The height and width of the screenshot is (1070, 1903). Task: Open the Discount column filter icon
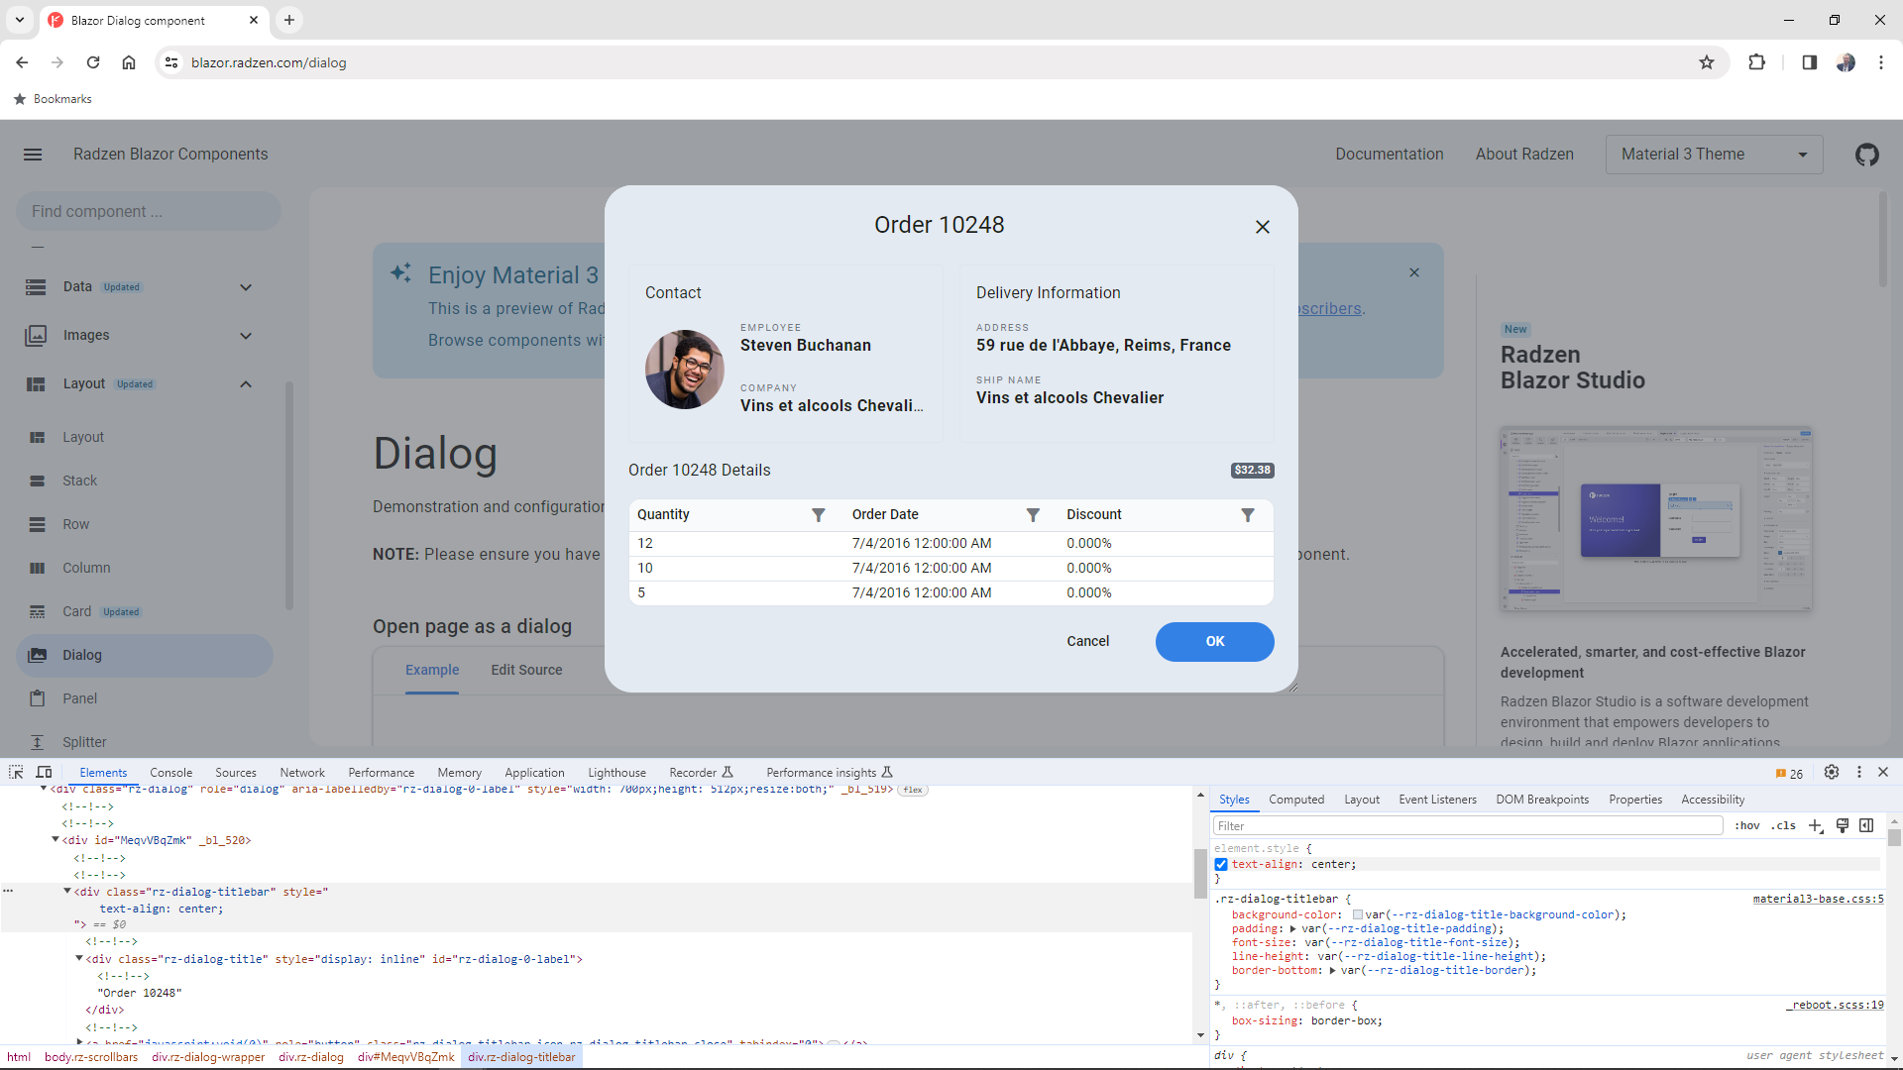pos(1248,515)
